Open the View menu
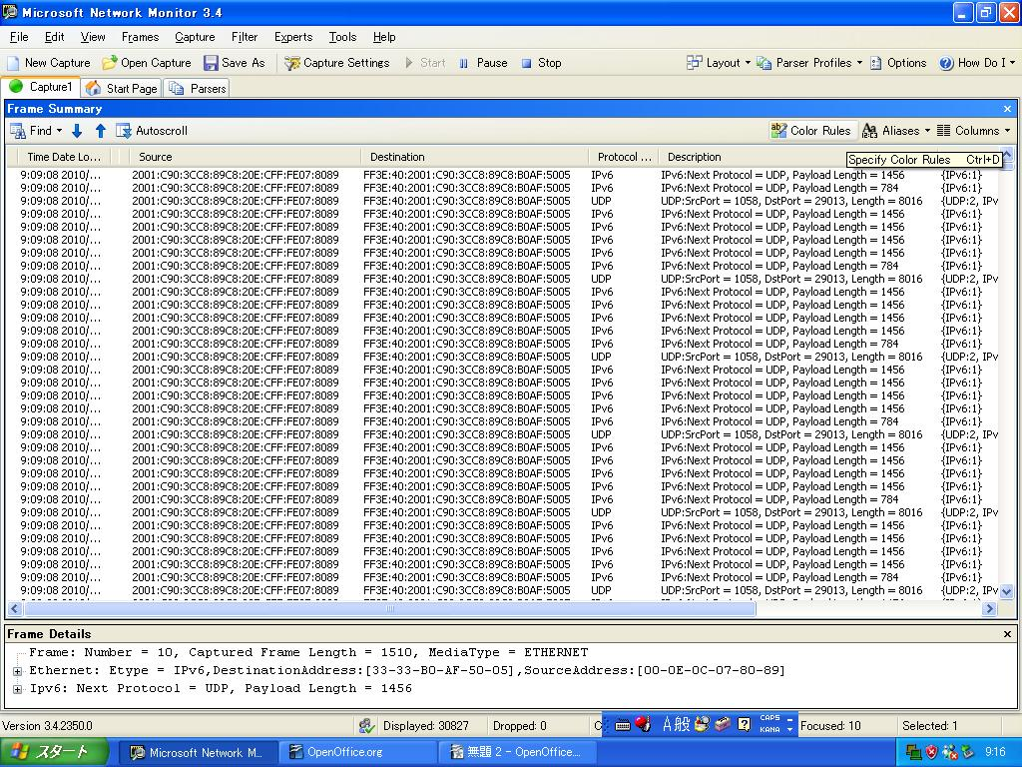Image resolution: width=1022 pixels, height=767 pixels. [x=93, y=37]
